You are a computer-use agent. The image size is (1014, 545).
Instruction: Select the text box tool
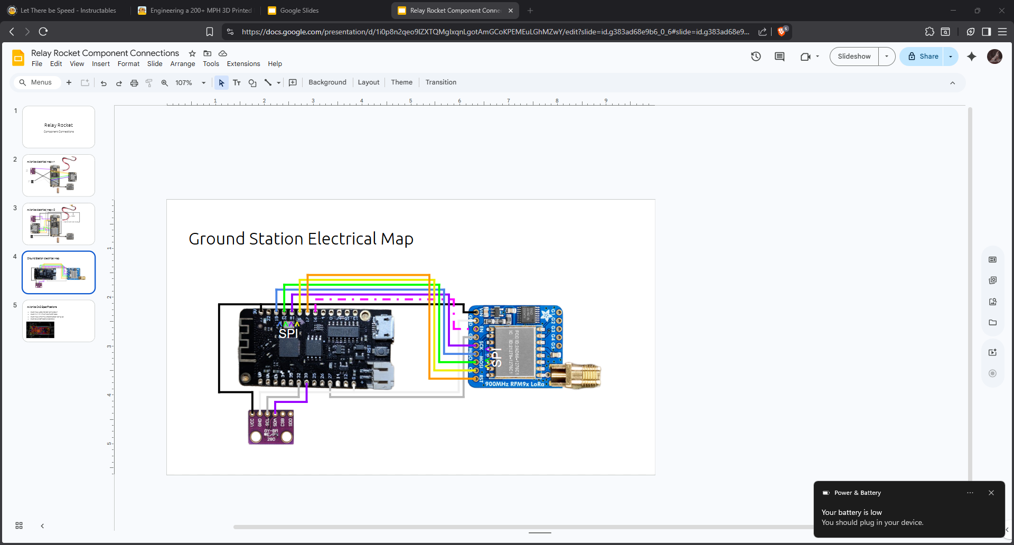click(237, 83)
